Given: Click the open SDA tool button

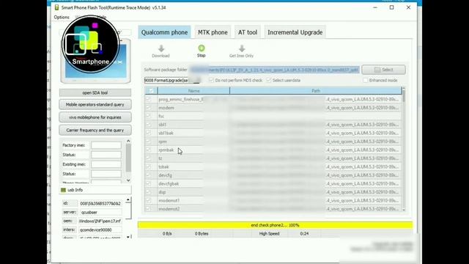Looking at the screenshot, I should [x=95, y=93].
